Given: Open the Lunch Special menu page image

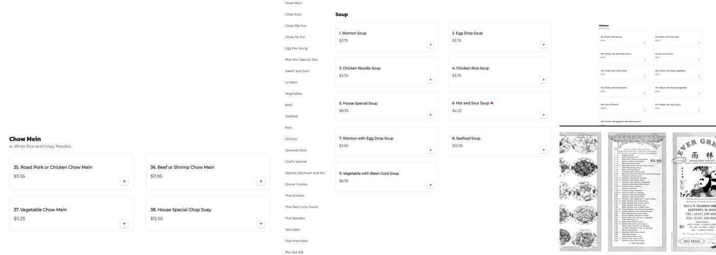Looking at the screenshot, I should (x=637, y=192).
